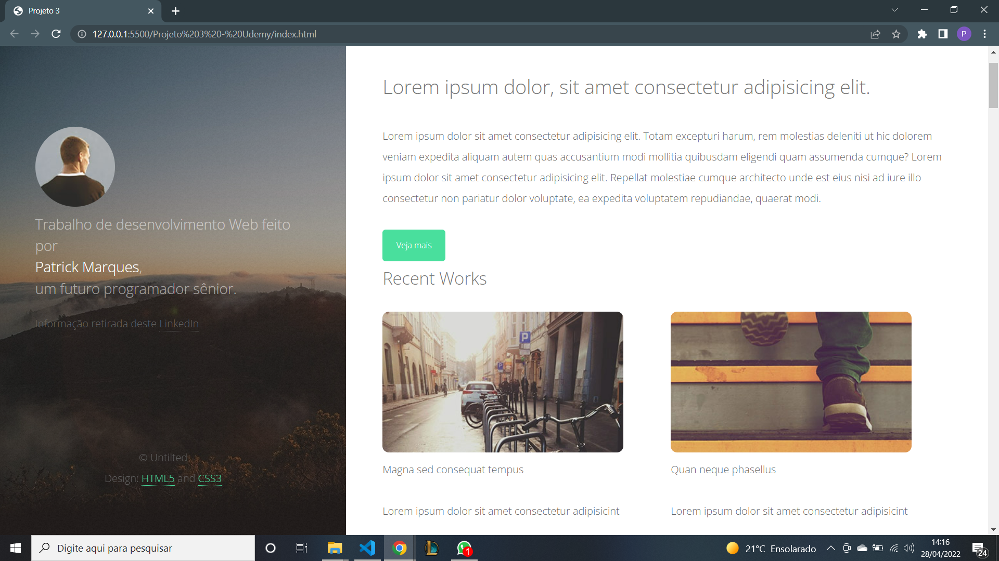Click the Patrick Marques name text
Viewport: 999px width, 561px height.
pyautogui.click(x=87, y=267)
